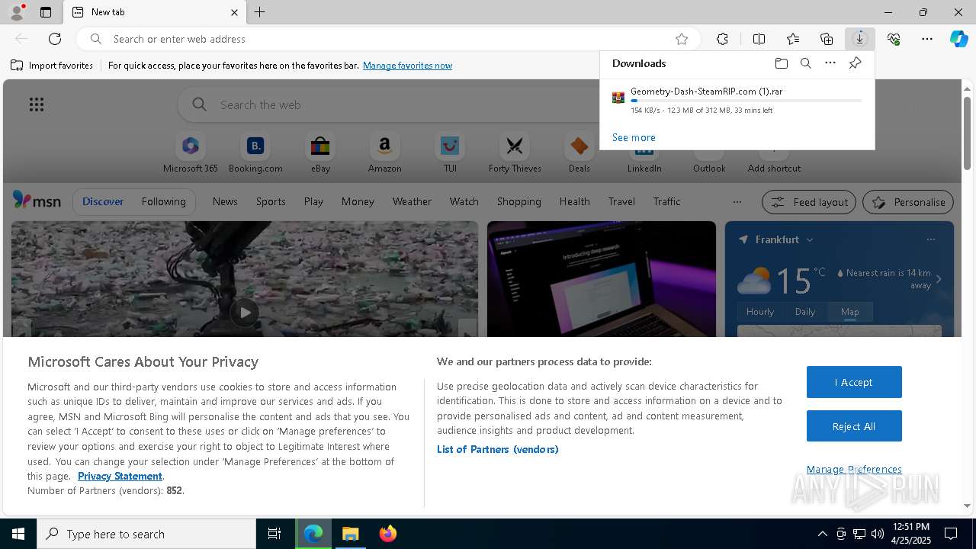Open Booking.com shortcut
Screen dimensions: 976x549
255,153
